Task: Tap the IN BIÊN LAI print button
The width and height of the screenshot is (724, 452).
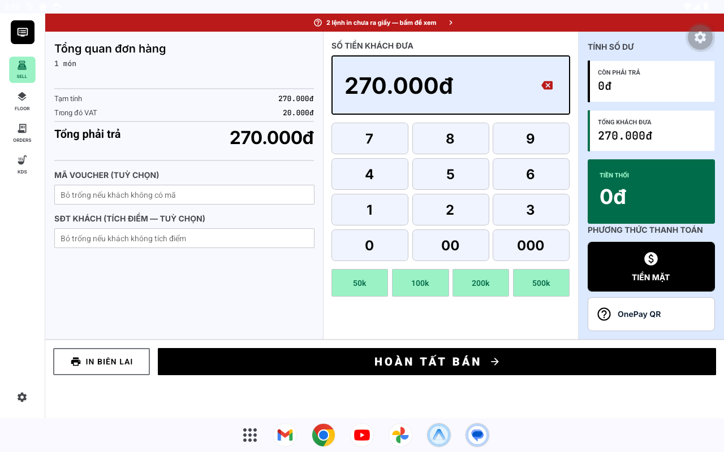Action: 102,362
